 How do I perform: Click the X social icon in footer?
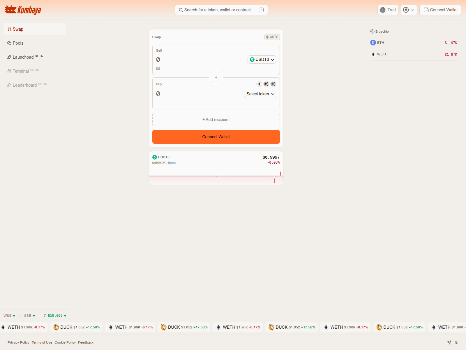[456, 342]
